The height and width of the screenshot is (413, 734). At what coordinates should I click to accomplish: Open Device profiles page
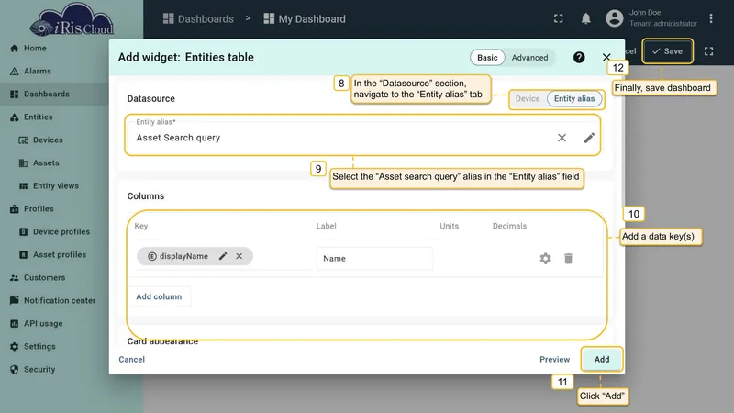point(61,232)
